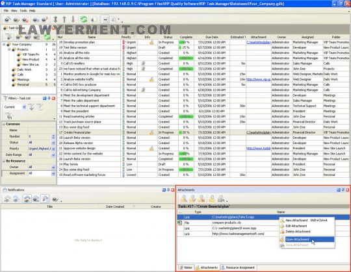This screenshot has height=272, width=351.
Task: Select the Daily Work folder in task tree
Action: [x=24, y=69]
